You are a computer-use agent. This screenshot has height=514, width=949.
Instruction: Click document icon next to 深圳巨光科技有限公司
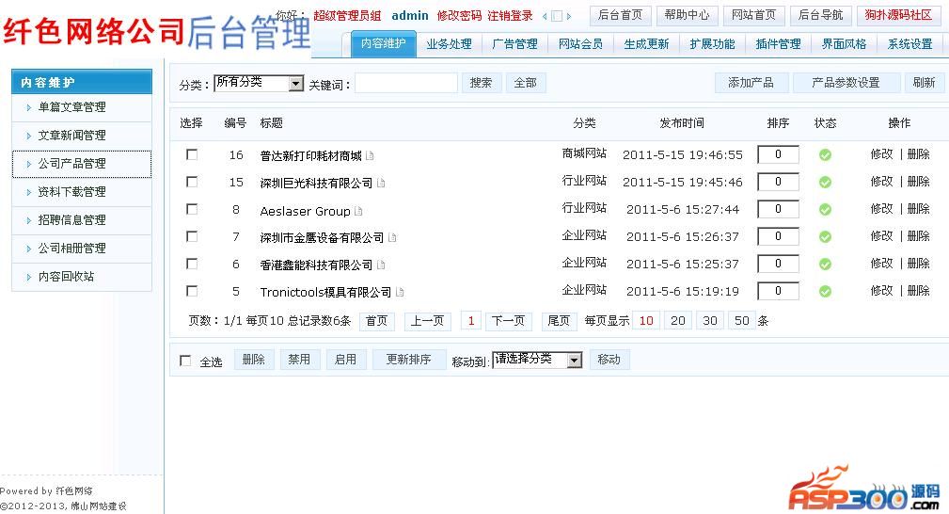click(x=381, y=183)
